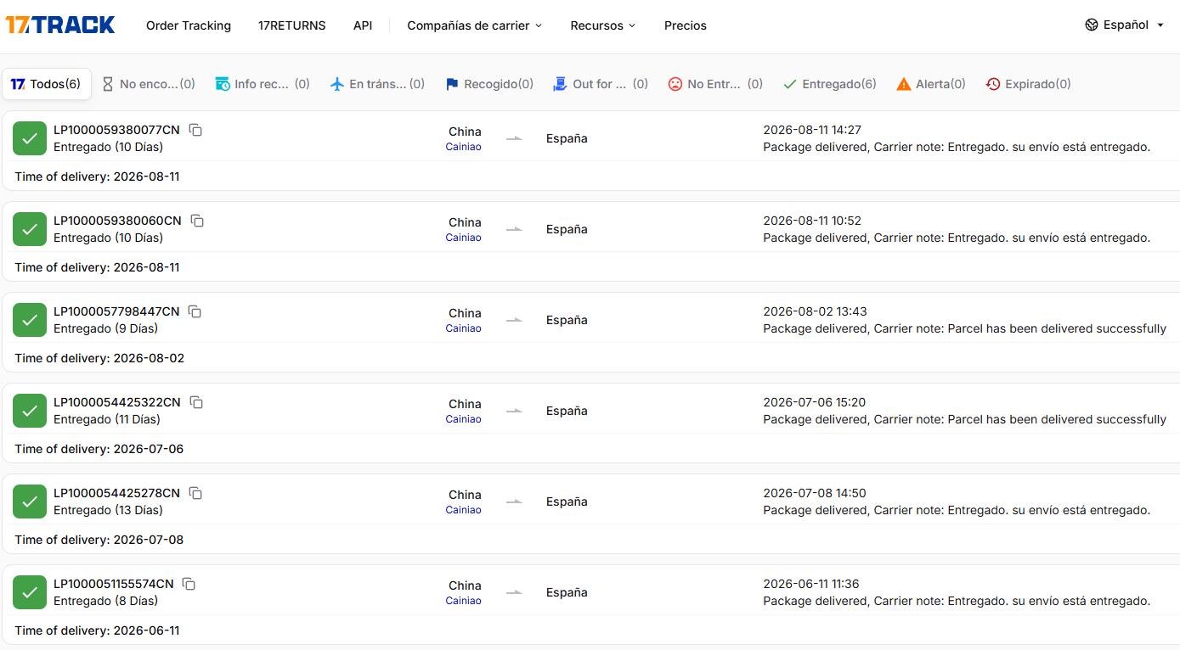Screen dimensions: 1180x650
Task: Click the globe language icon
Action: [x=1092, y=25]
